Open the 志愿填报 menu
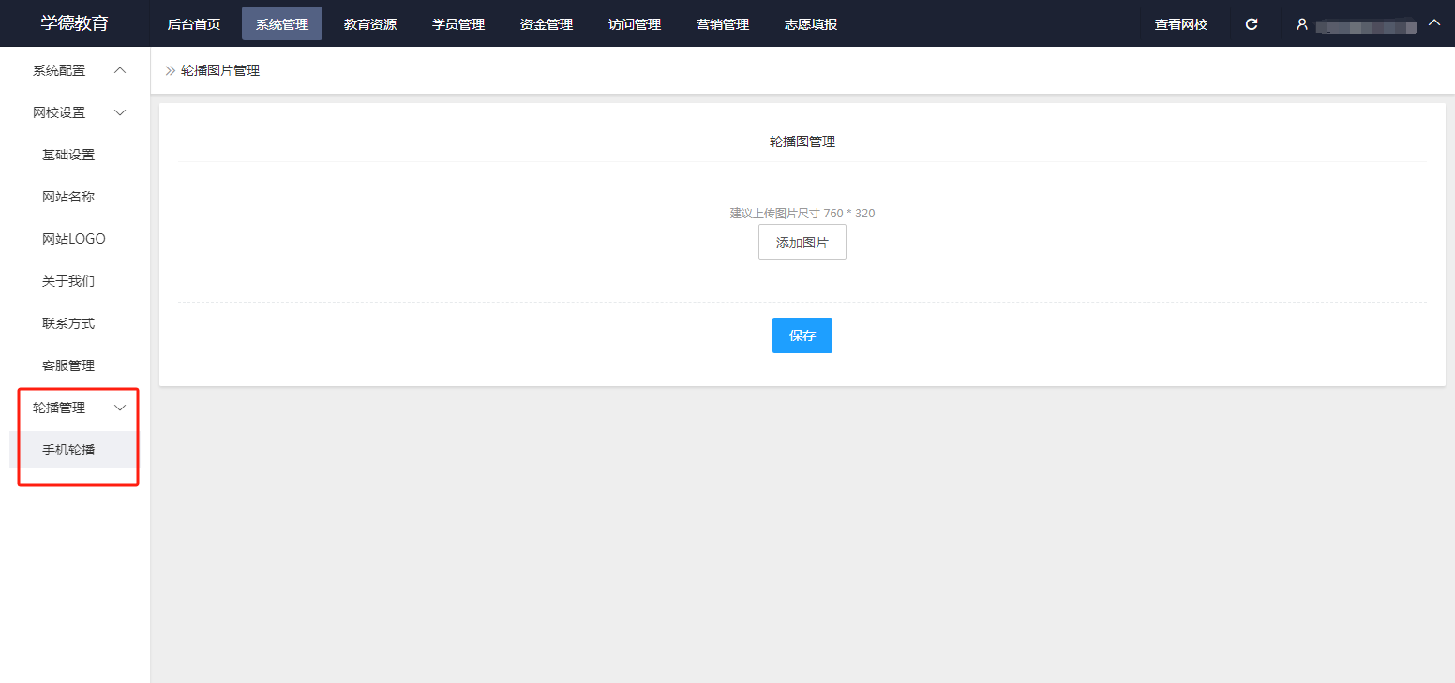This screenshot has height=683, width=1455. [x=811, y=24]
